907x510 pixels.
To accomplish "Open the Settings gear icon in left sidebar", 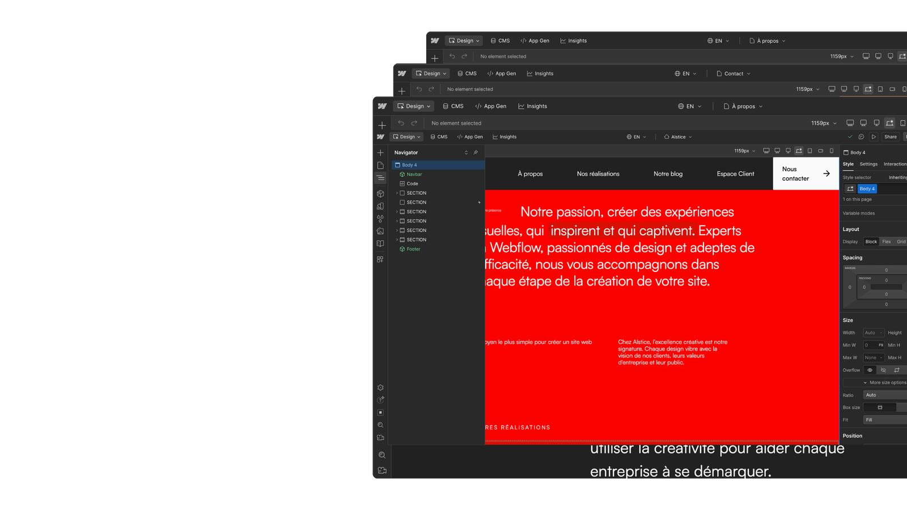I will 380,388.
